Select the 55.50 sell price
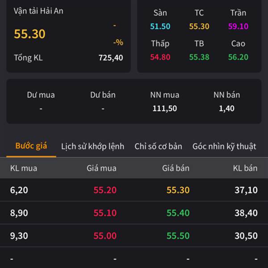The height and width of the screenshot is (268, 268). (178, 236)
